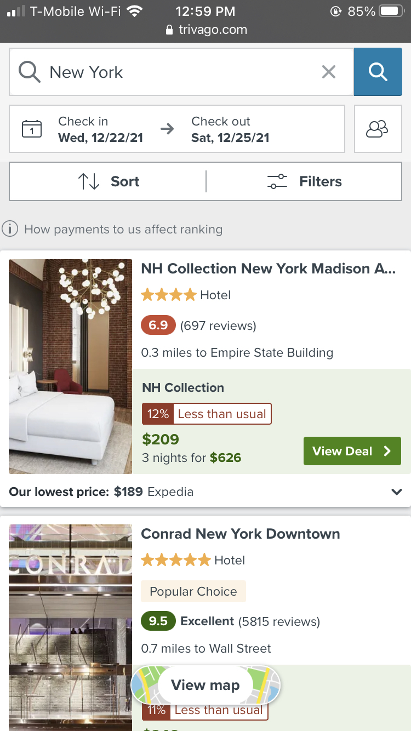Click View Deal for NH Collection
This screenshot has width=411, height=731.
pos(351,451)
